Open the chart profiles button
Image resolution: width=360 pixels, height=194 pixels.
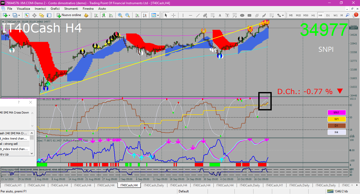pyautogui.click(x=16, y=15)
